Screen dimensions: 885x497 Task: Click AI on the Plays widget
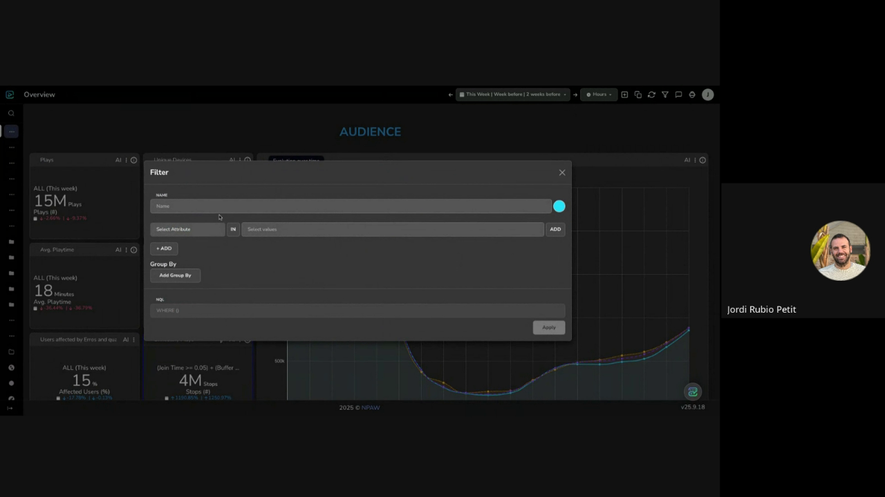pos(118,160)
